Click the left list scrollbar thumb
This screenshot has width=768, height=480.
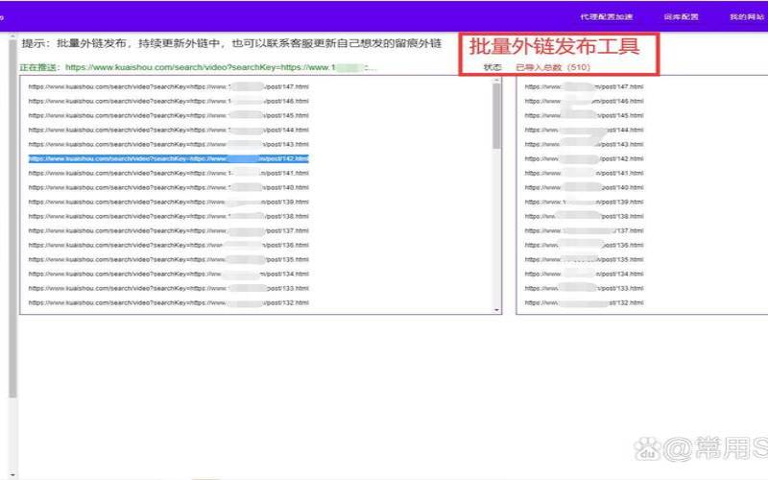coord(496,115)
